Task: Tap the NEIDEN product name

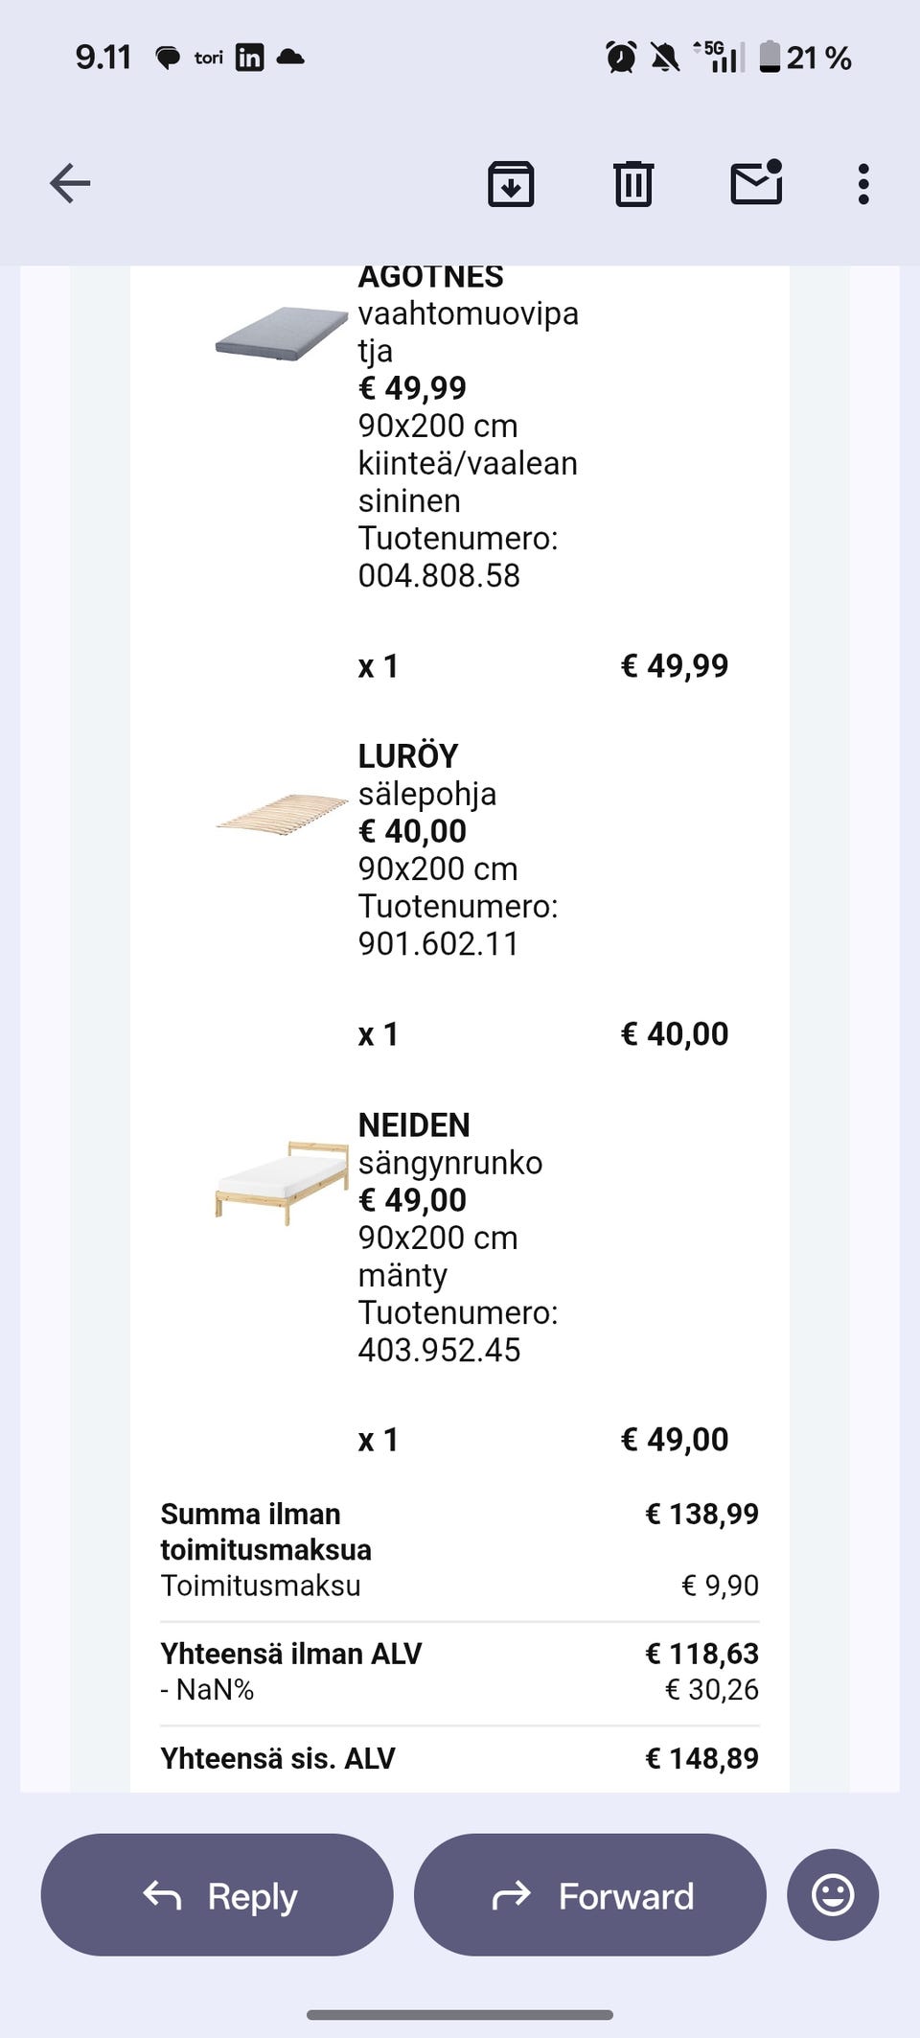Action: tap(414, 1124)
